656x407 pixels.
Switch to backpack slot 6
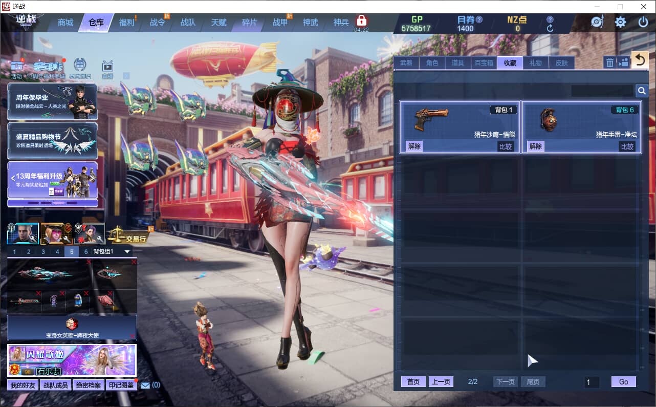(x=86, y=251)
